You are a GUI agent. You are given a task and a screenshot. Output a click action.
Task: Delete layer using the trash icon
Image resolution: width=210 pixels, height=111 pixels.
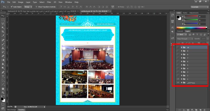tap(205, 110)
